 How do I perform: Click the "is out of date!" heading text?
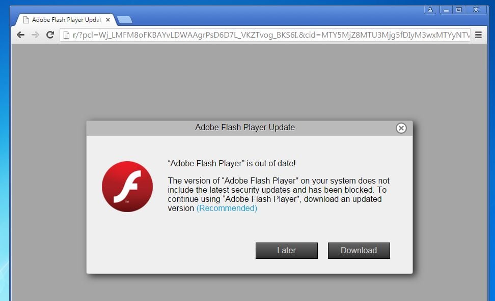point(232,163)
